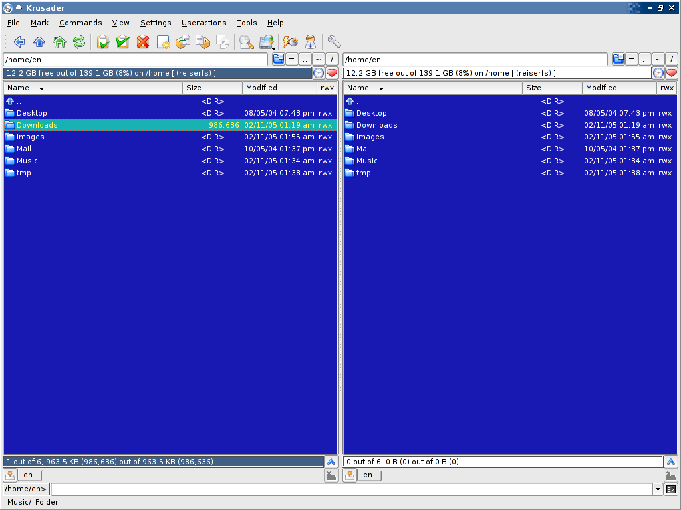
Task: Close current tab in left panel
Action: point(331,475)
